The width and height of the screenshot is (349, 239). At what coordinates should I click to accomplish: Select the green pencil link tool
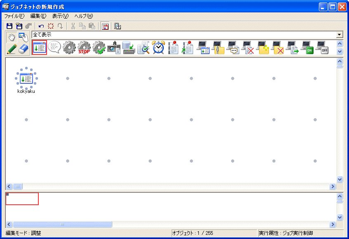(12, 49)
